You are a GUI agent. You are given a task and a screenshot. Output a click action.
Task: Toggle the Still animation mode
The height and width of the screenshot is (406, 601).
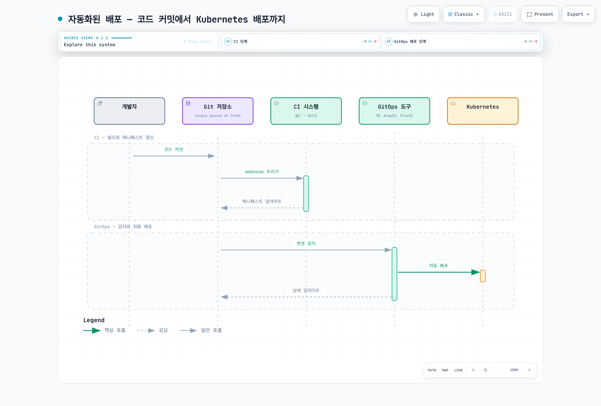click(503, 14)
